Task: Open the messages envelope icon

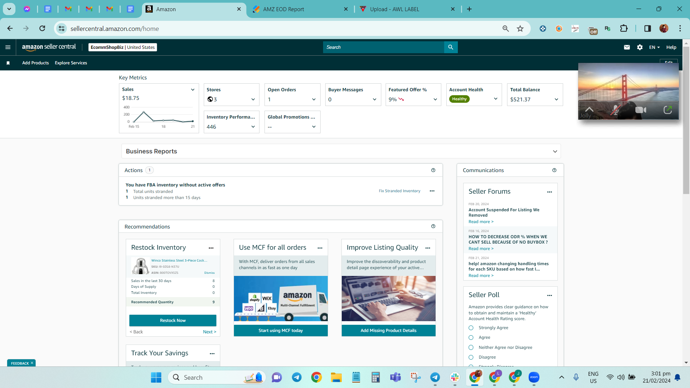Action: point(627,47)
